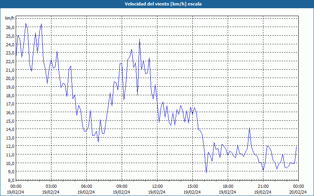Click the 10,0 y-axis label

coord(10,163)
